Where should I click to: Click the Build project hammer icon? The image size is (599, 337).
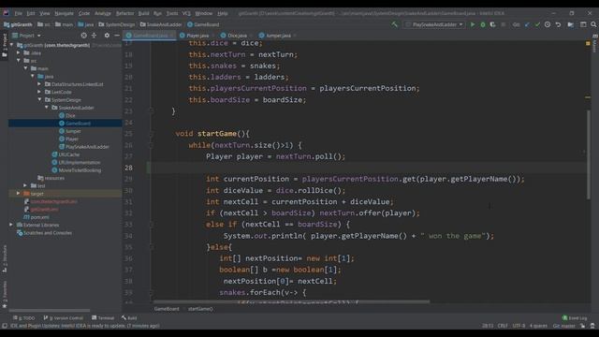point(394,24)
